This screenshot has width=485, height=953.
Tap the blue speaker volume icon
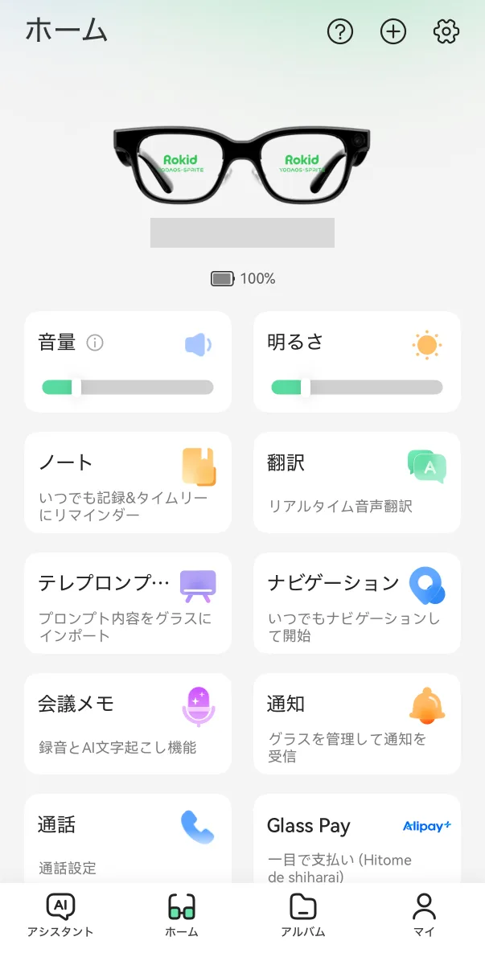coord(198,345)
